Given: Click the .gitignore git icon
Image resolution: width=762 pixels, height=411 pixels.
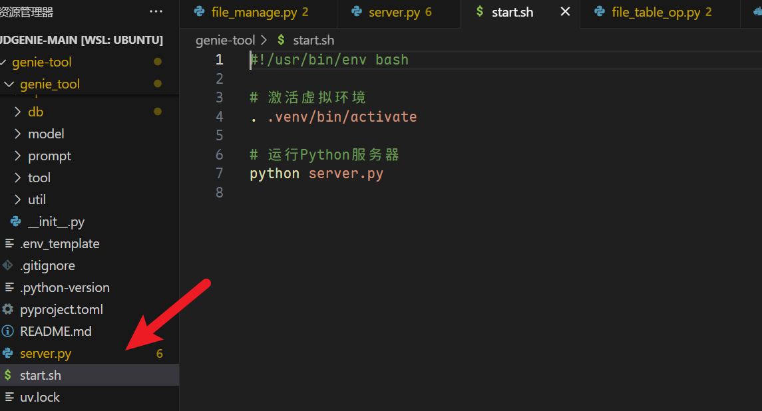Looking at the screenshot, I should (8, 265).
